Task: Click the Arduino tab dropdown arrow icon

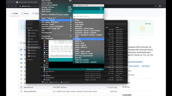Action: [x=101, y=12]
